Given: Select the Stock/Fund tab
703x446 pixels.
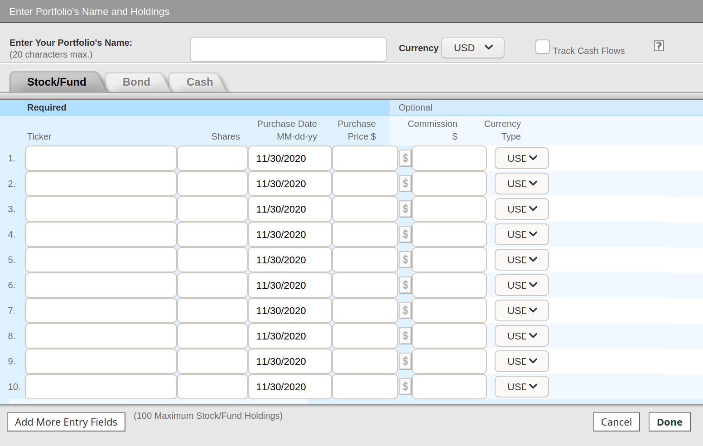Looking at the screenshot, I should pos(57,82).
